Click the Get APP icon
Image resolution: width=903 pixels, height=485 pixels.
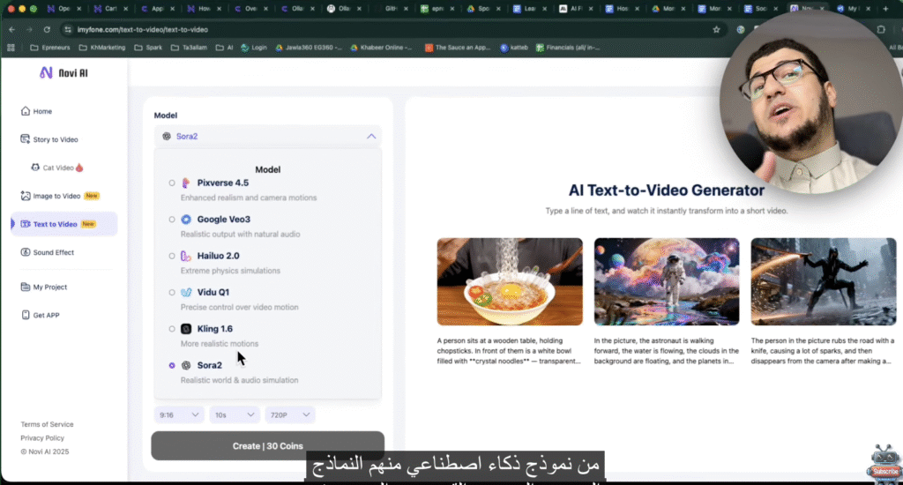tap(26, 315)
